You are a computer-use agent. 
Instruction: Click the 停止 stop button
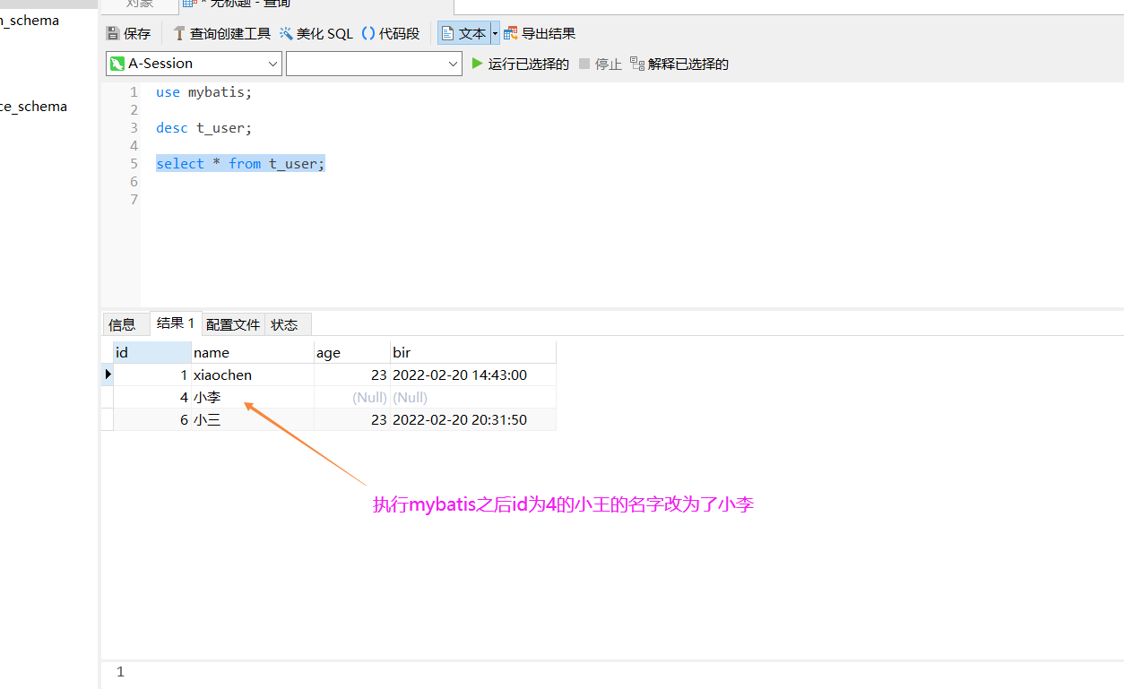tap(600, 64)
